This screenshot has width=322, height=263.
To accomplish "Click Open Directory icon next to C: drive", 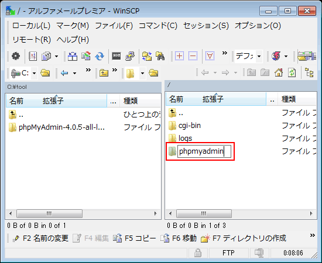I will coord(45,73).
